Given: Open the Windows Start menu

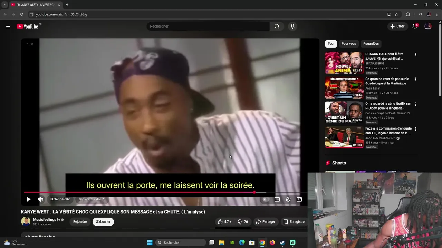Looking at the screenshot, I should tap(150, 242).
